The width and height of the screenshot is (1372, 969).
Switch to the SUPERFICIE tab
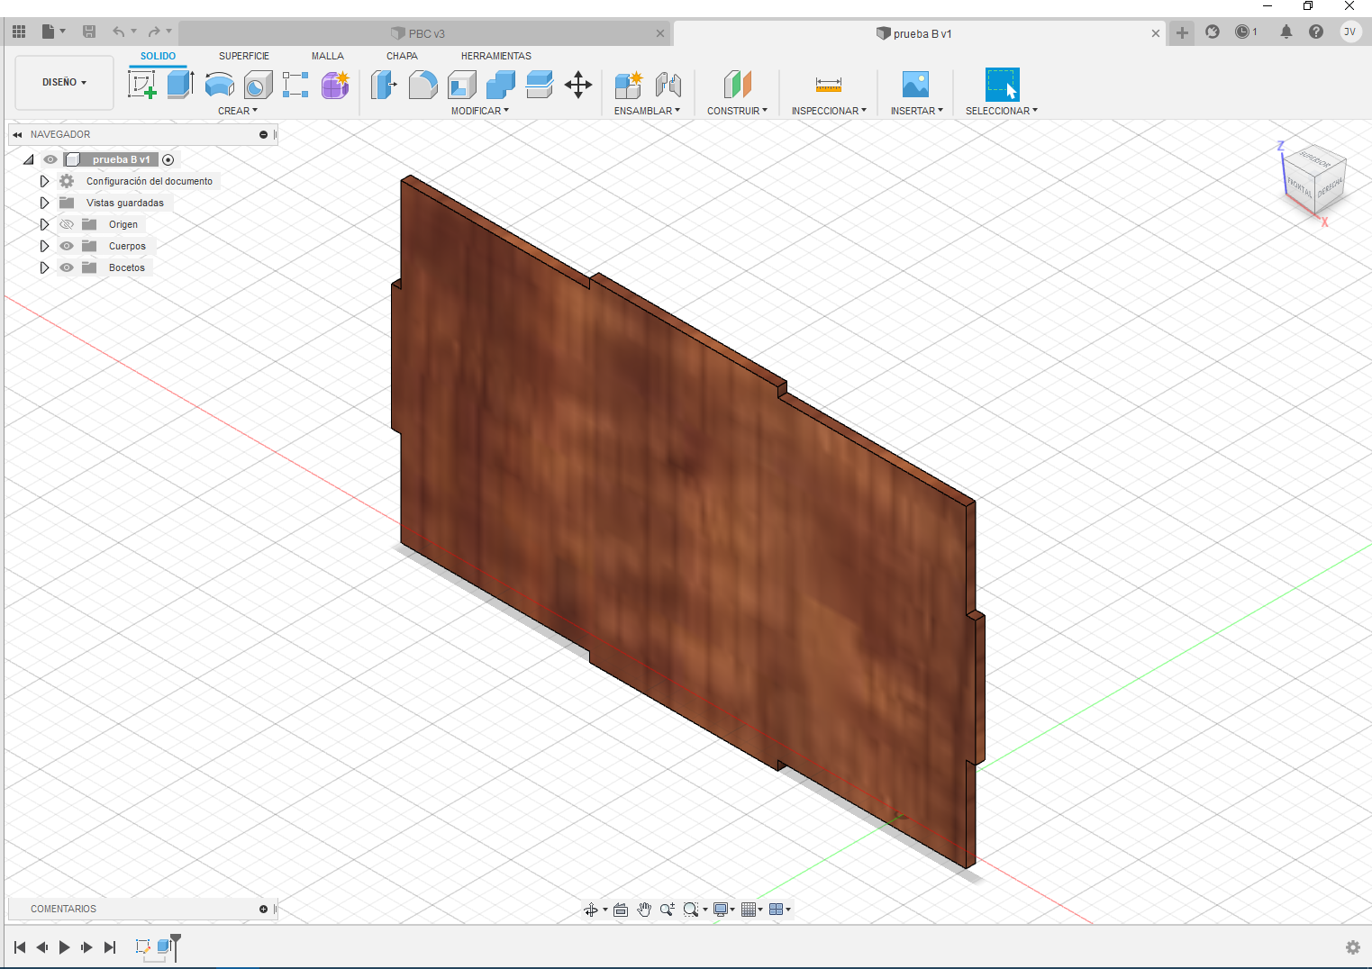coord(244,56)
